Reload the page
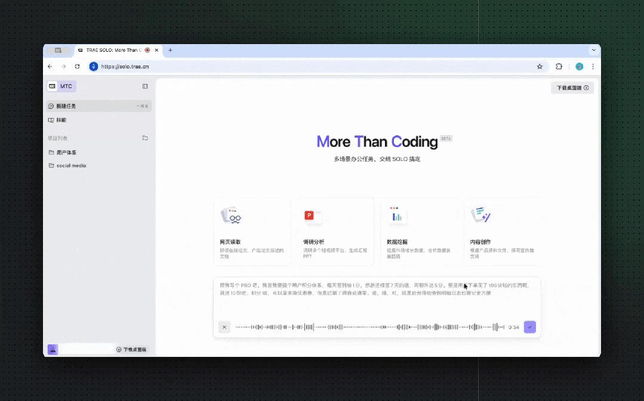The height and width of the screenshot is (401, 644). (77, 67)
